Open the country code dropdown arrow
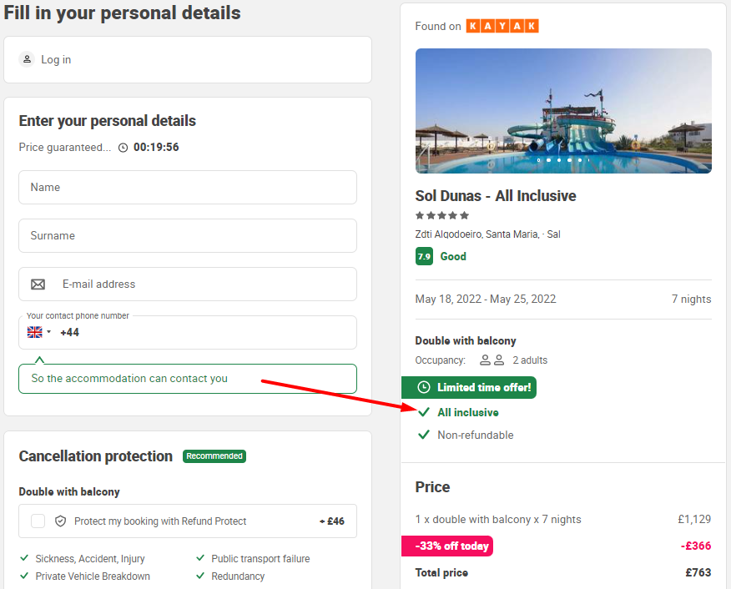Image resolution: width=731 pixels, height=589 pixels. [48, 332]
